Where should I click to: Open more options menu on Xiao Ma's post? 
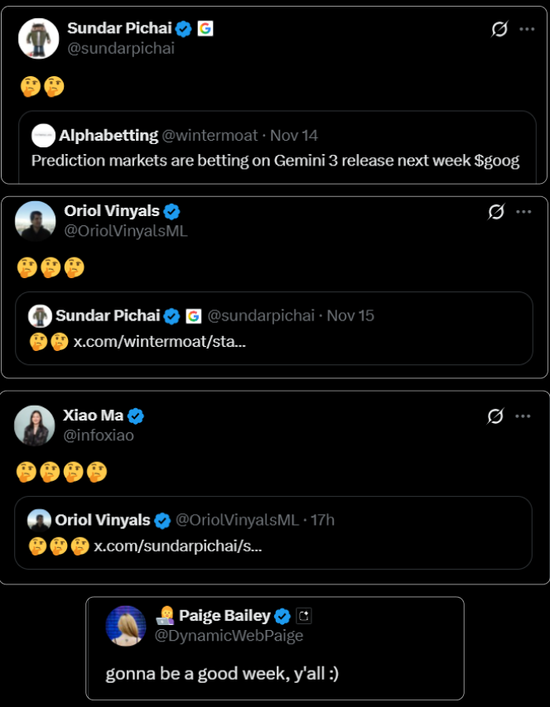[523, 416]
